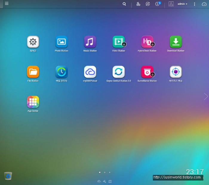Open background tasks icon in top bar
This screenshot has height=185, width=209.
[x=138, y=4]
